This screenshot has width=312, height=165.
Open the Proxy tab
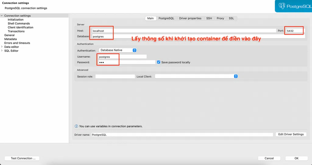220,18
